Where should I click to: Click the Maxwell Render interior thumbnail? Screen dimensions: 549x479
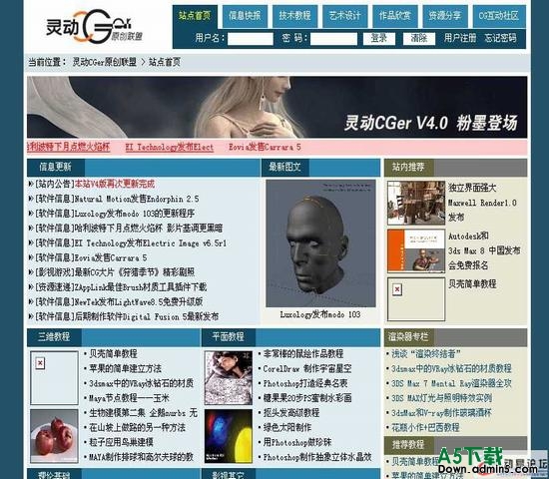click(x=416, y=203)
